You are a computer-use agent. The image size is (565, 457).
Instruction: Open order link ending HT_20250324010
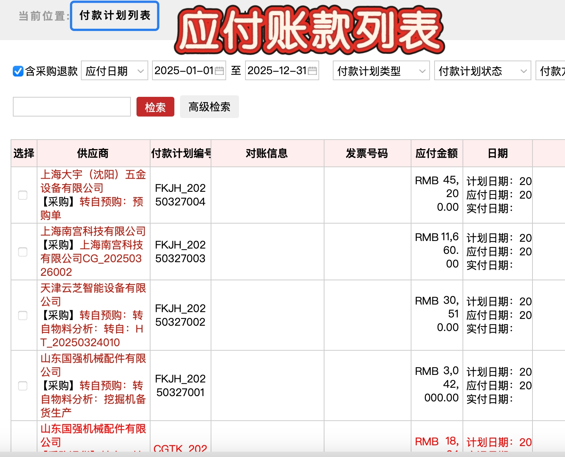[x=92, y=329]
